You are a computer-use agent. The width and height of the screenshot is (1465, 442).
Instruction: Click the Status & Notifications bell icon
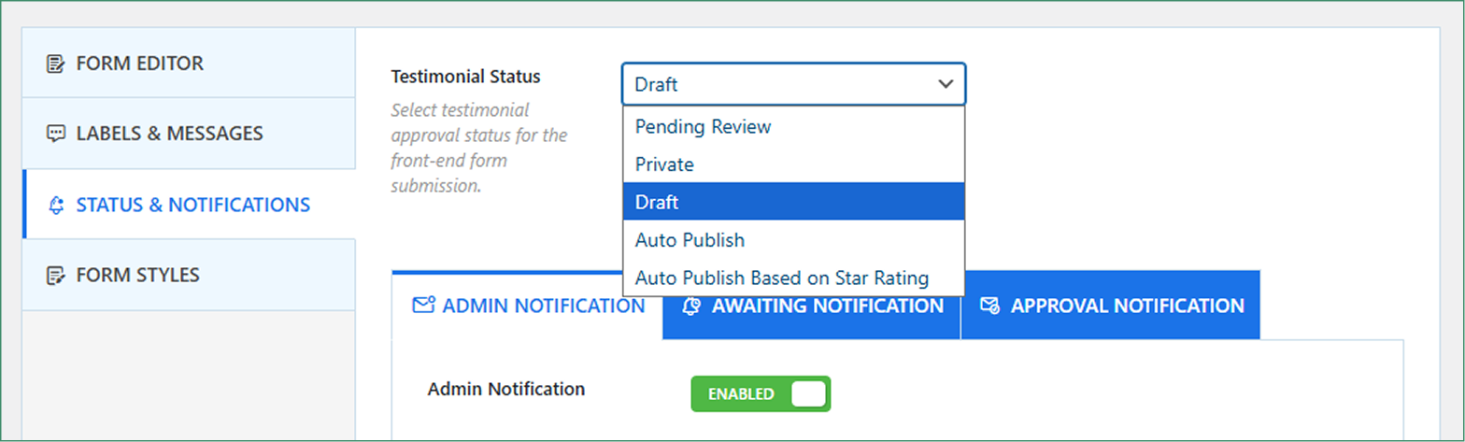click(56, 205)
